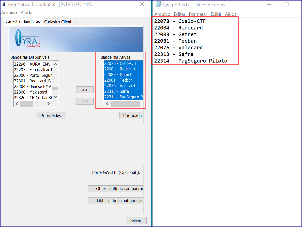302x227 pixels.
Task: Click scroll up arrow of available list
Action: [55, 64]
